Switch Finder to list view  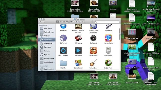point(61,22)
